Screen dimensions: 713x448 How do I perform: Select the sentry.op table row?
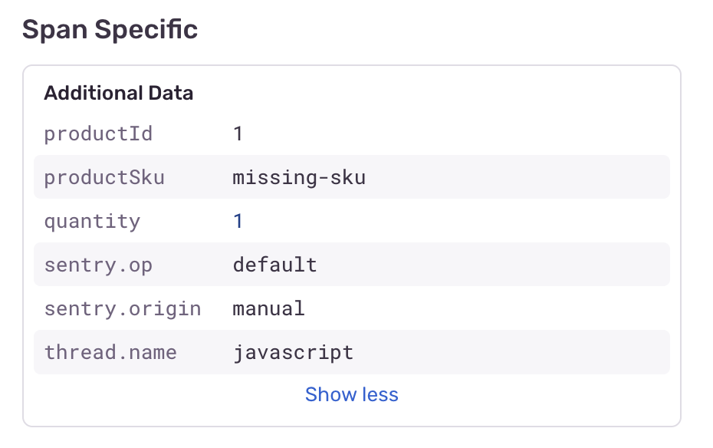pos(351,264)
